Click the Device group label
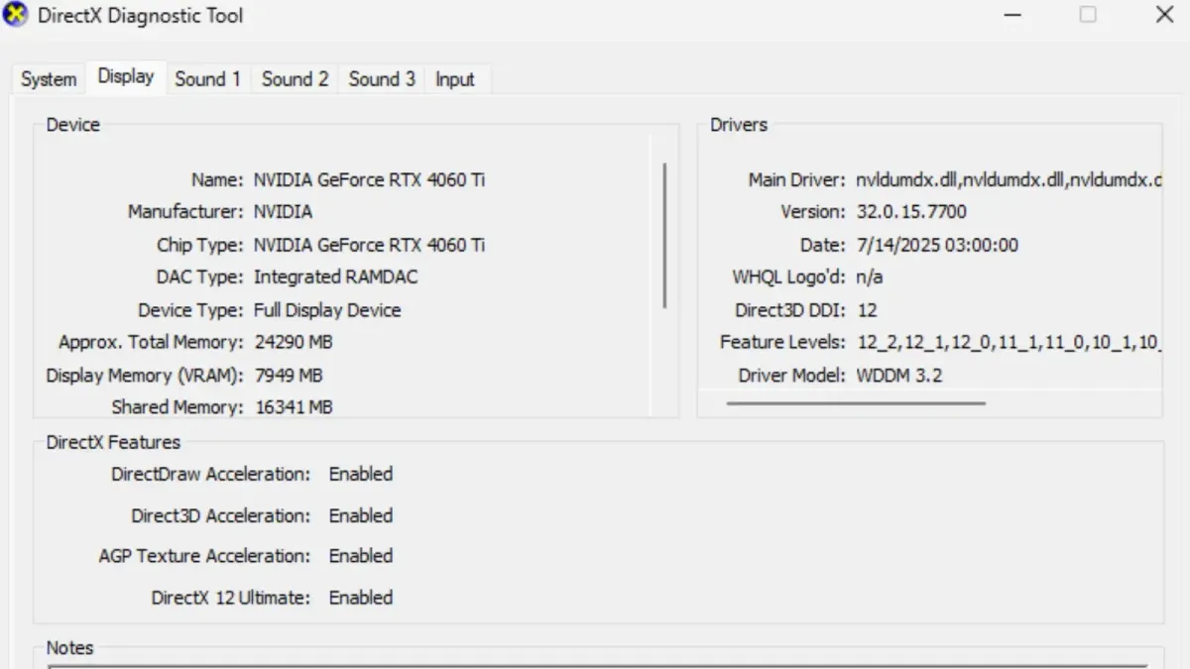This screenshot has height=669, width=1190. coord(72,125)
